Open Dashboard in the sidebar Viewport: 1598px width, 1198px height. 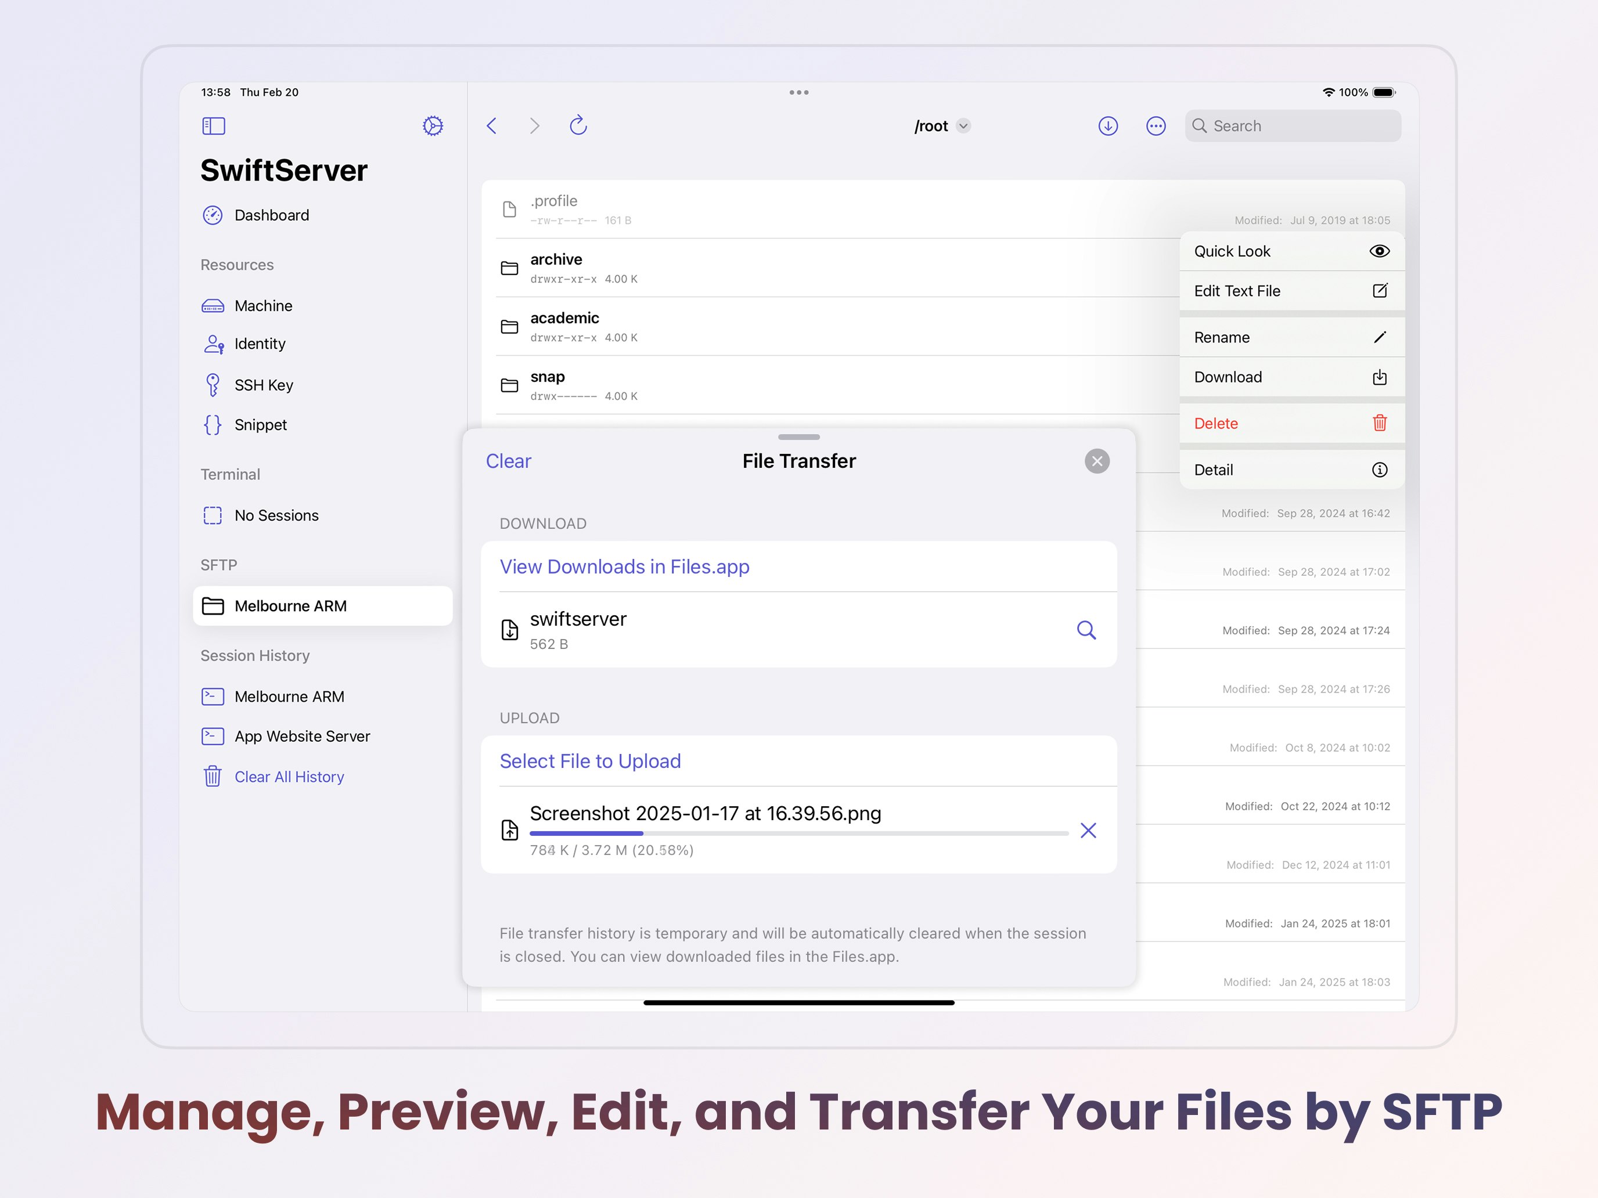(323, 215)
